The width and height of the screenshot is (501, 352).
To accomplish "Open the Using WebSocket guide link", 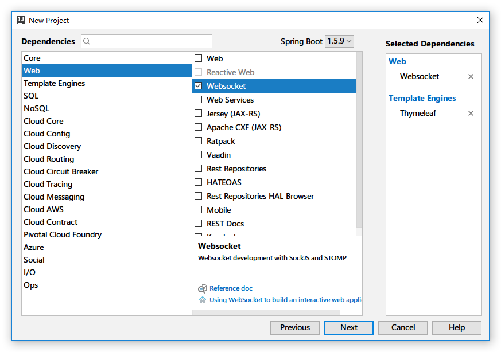I will (286, 300).
